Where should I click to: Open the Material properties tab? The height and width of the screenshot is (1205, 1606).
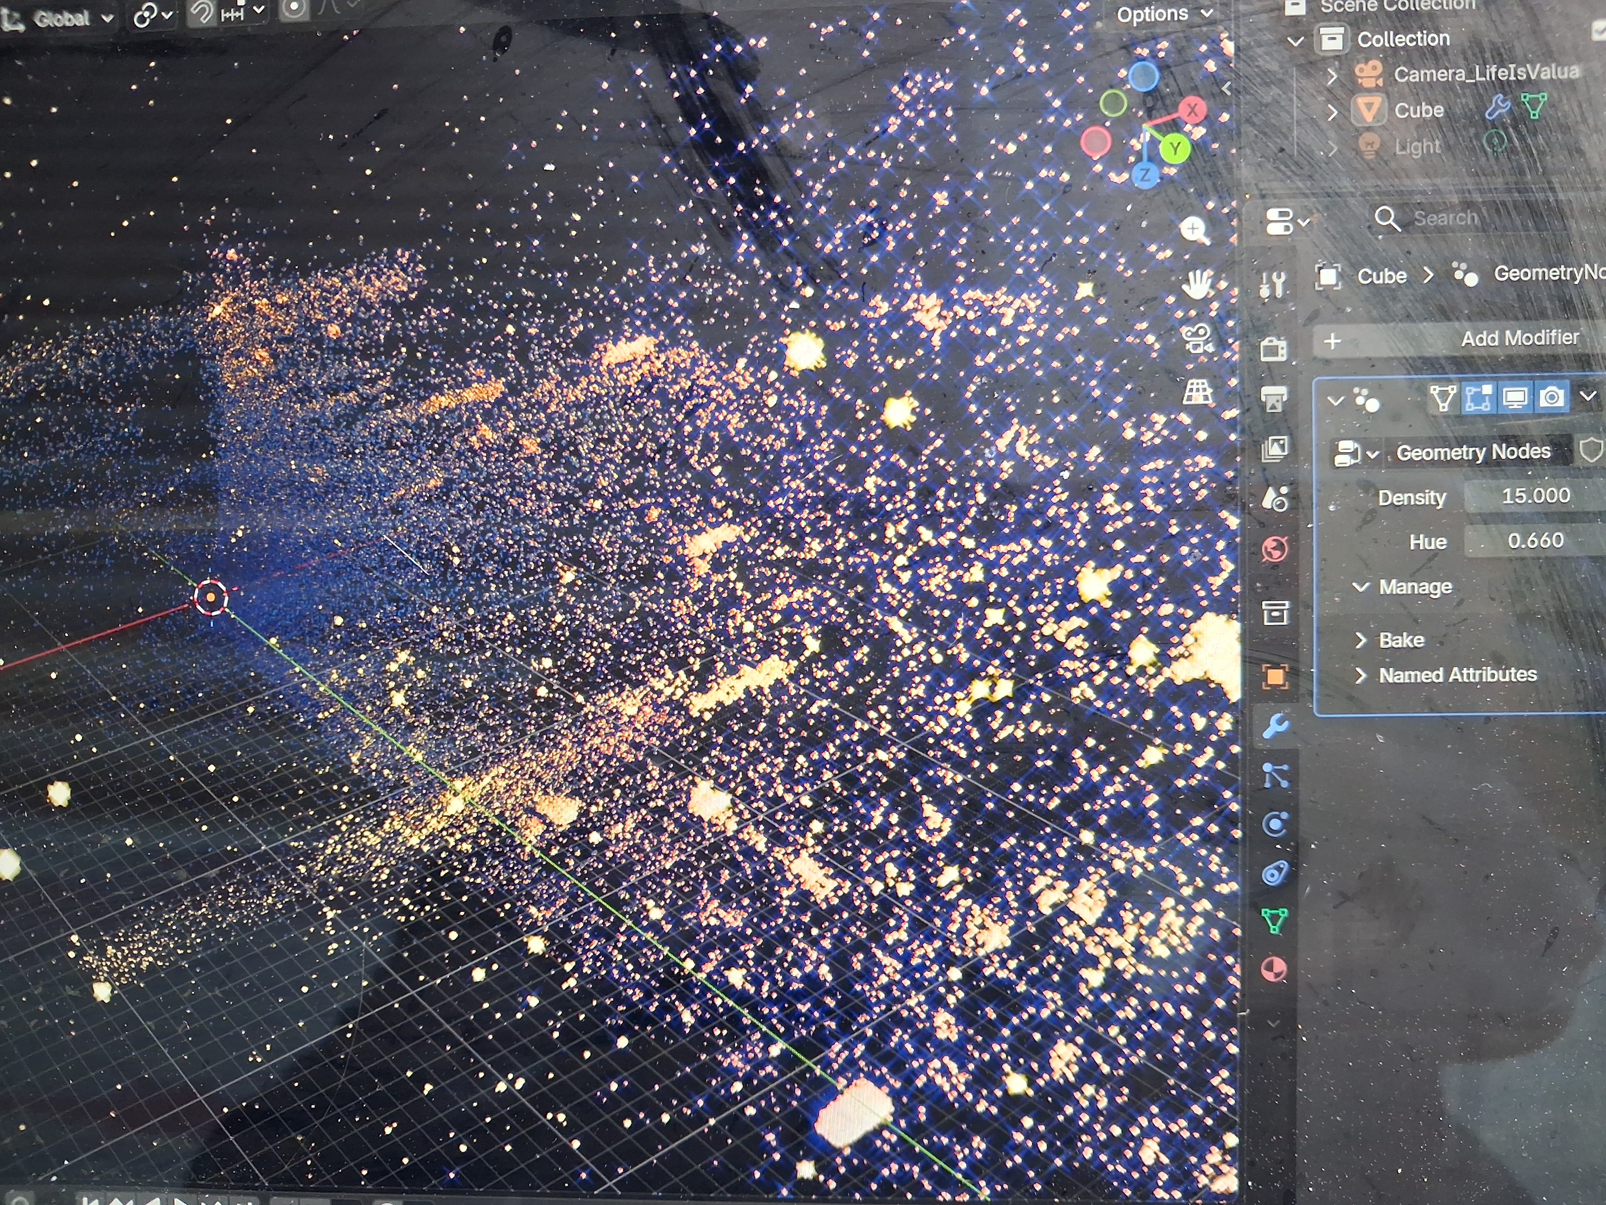(x=1274, y=970)
